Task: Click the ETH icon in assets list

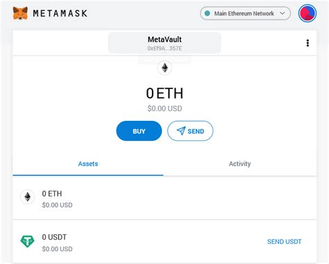Action: click(28, 197)
